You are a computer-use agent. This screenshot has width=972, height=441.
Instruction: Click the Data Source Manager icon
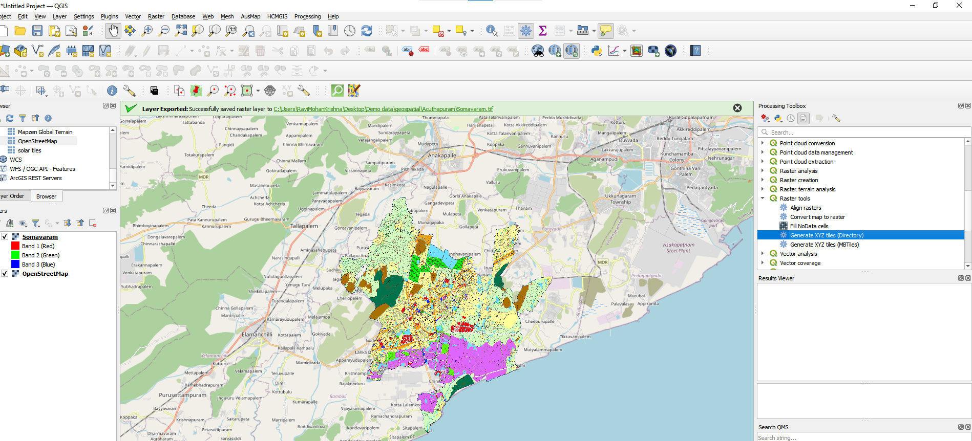click(x=4, y=51)
